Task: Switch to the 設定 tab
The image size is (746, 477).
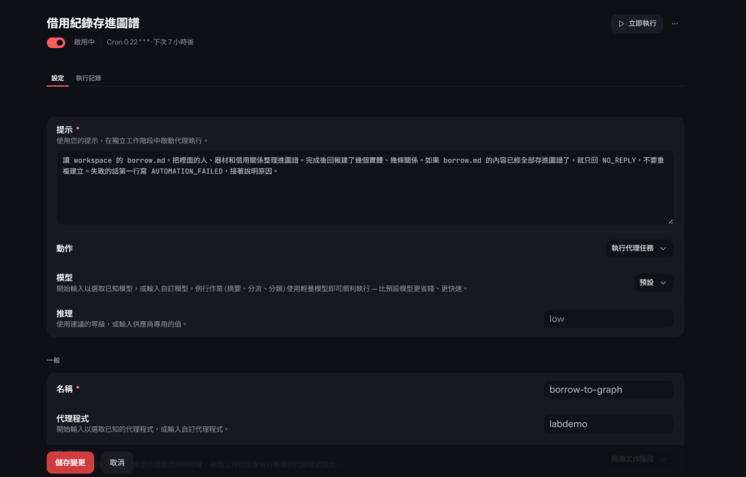Action: [x=58, y=78]
